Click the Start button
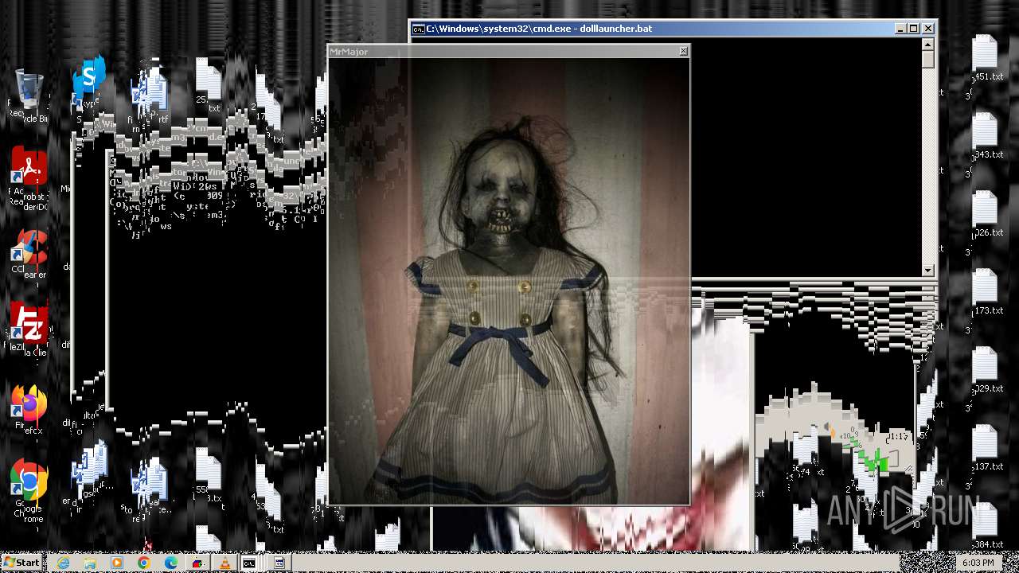 click(21, 563)
